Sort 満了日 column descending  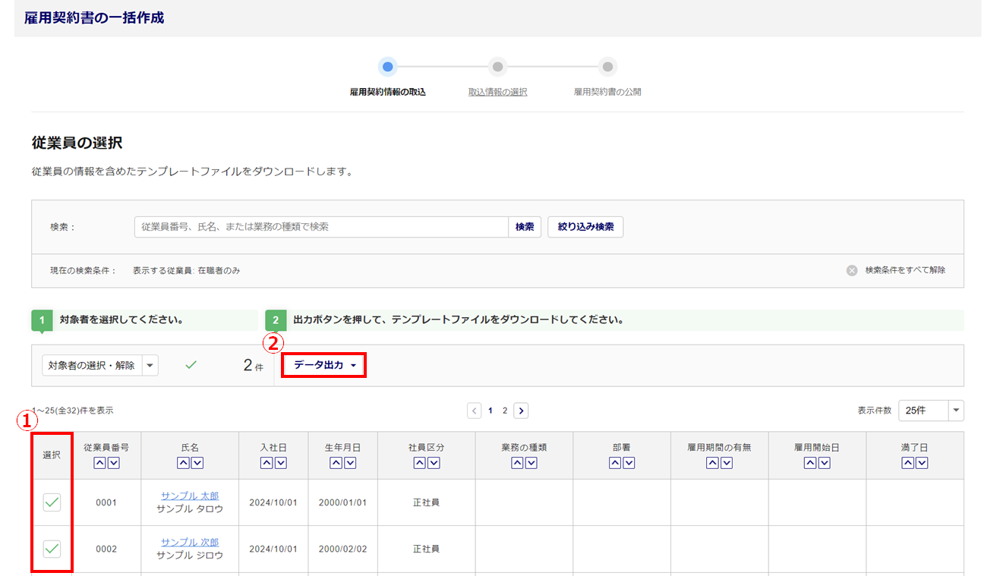[x=922, y=464]
